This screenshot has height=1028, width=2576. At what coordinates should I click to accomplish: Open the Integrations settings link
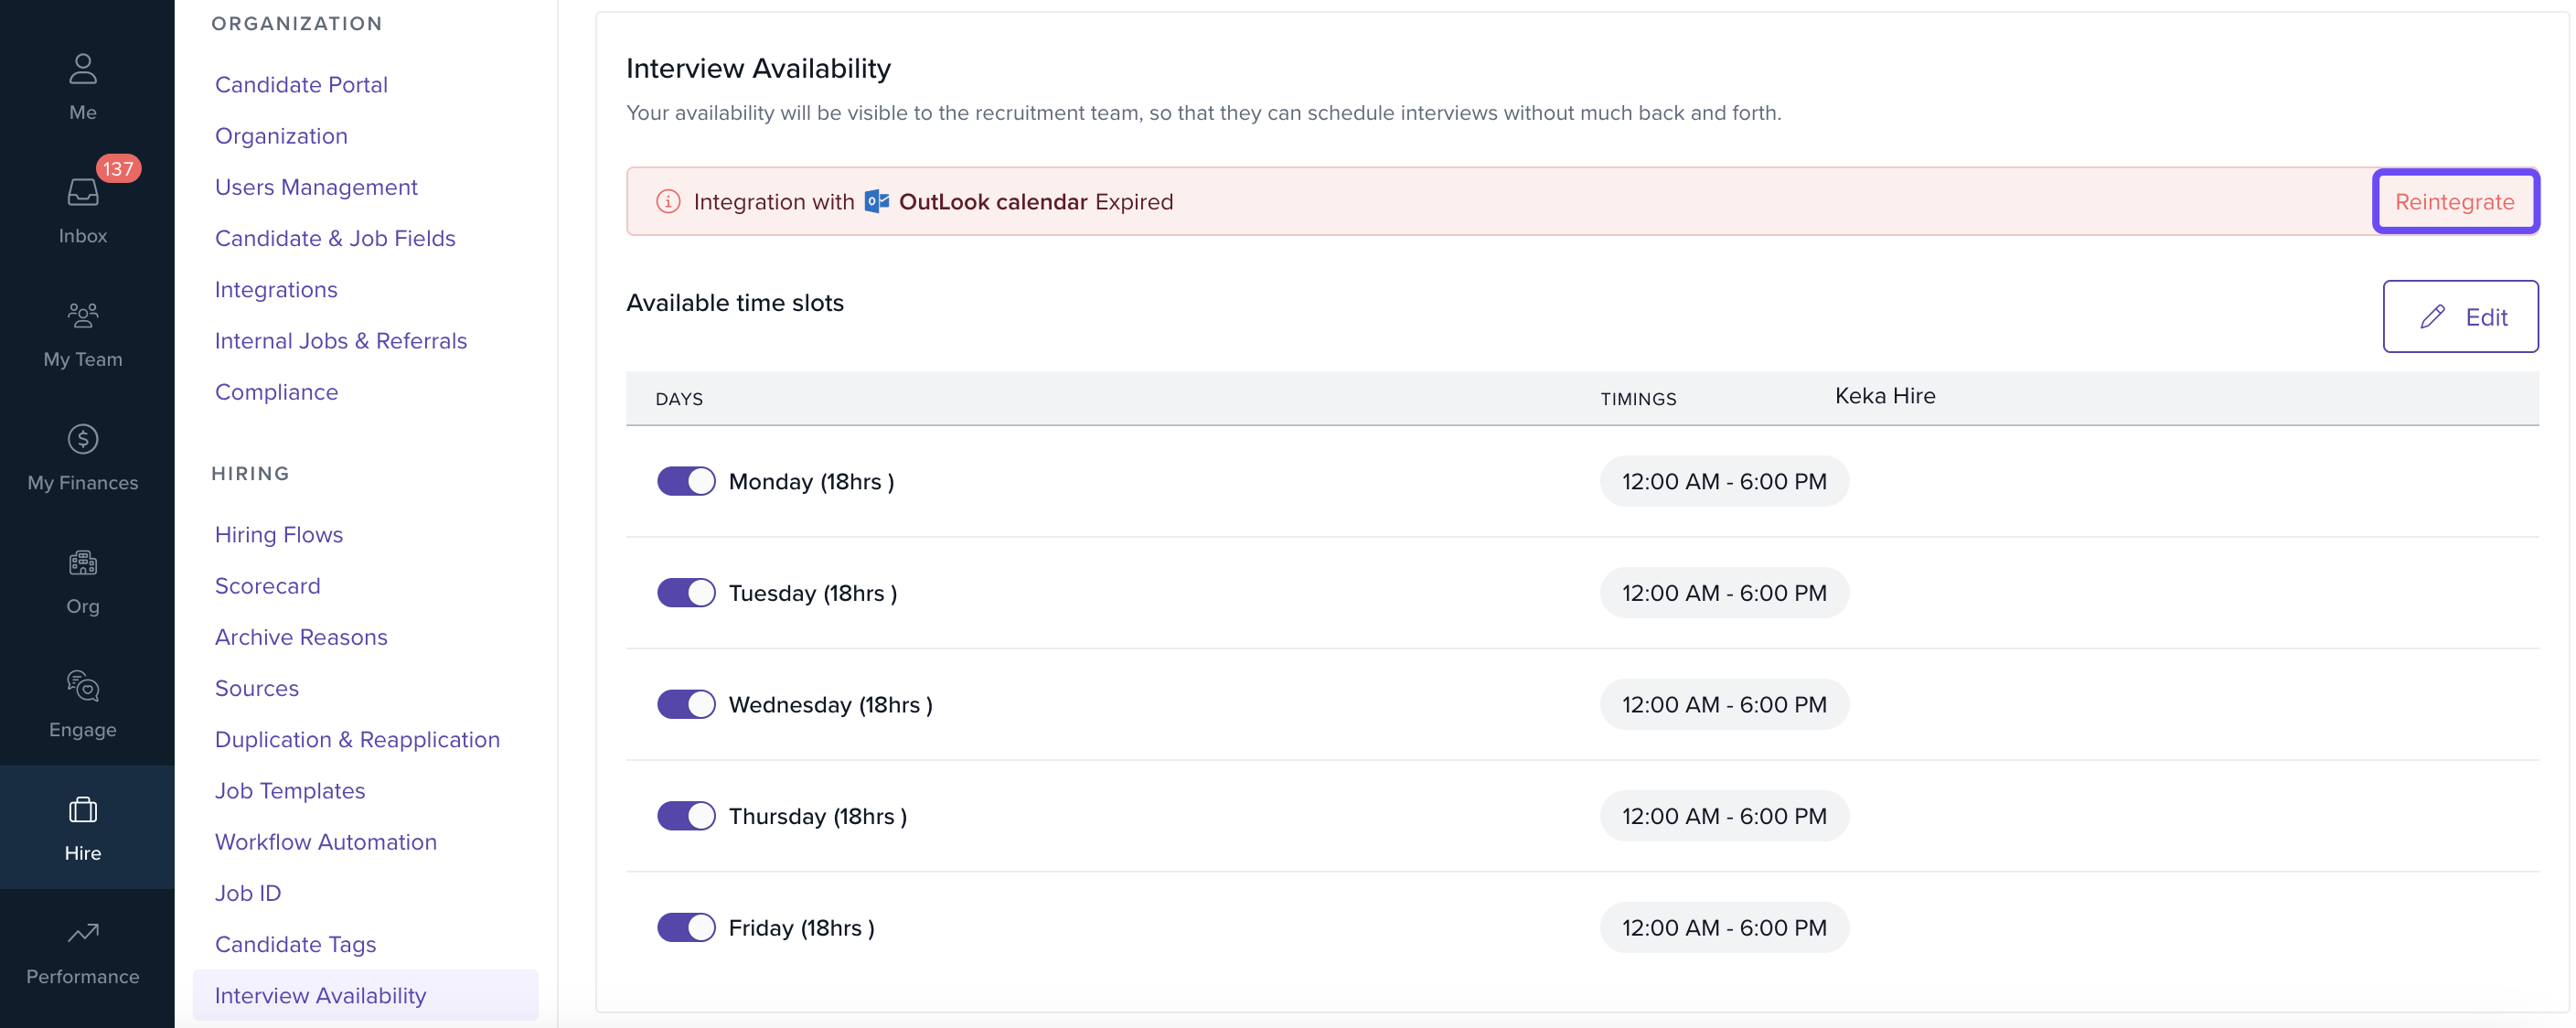coord(276,290)
